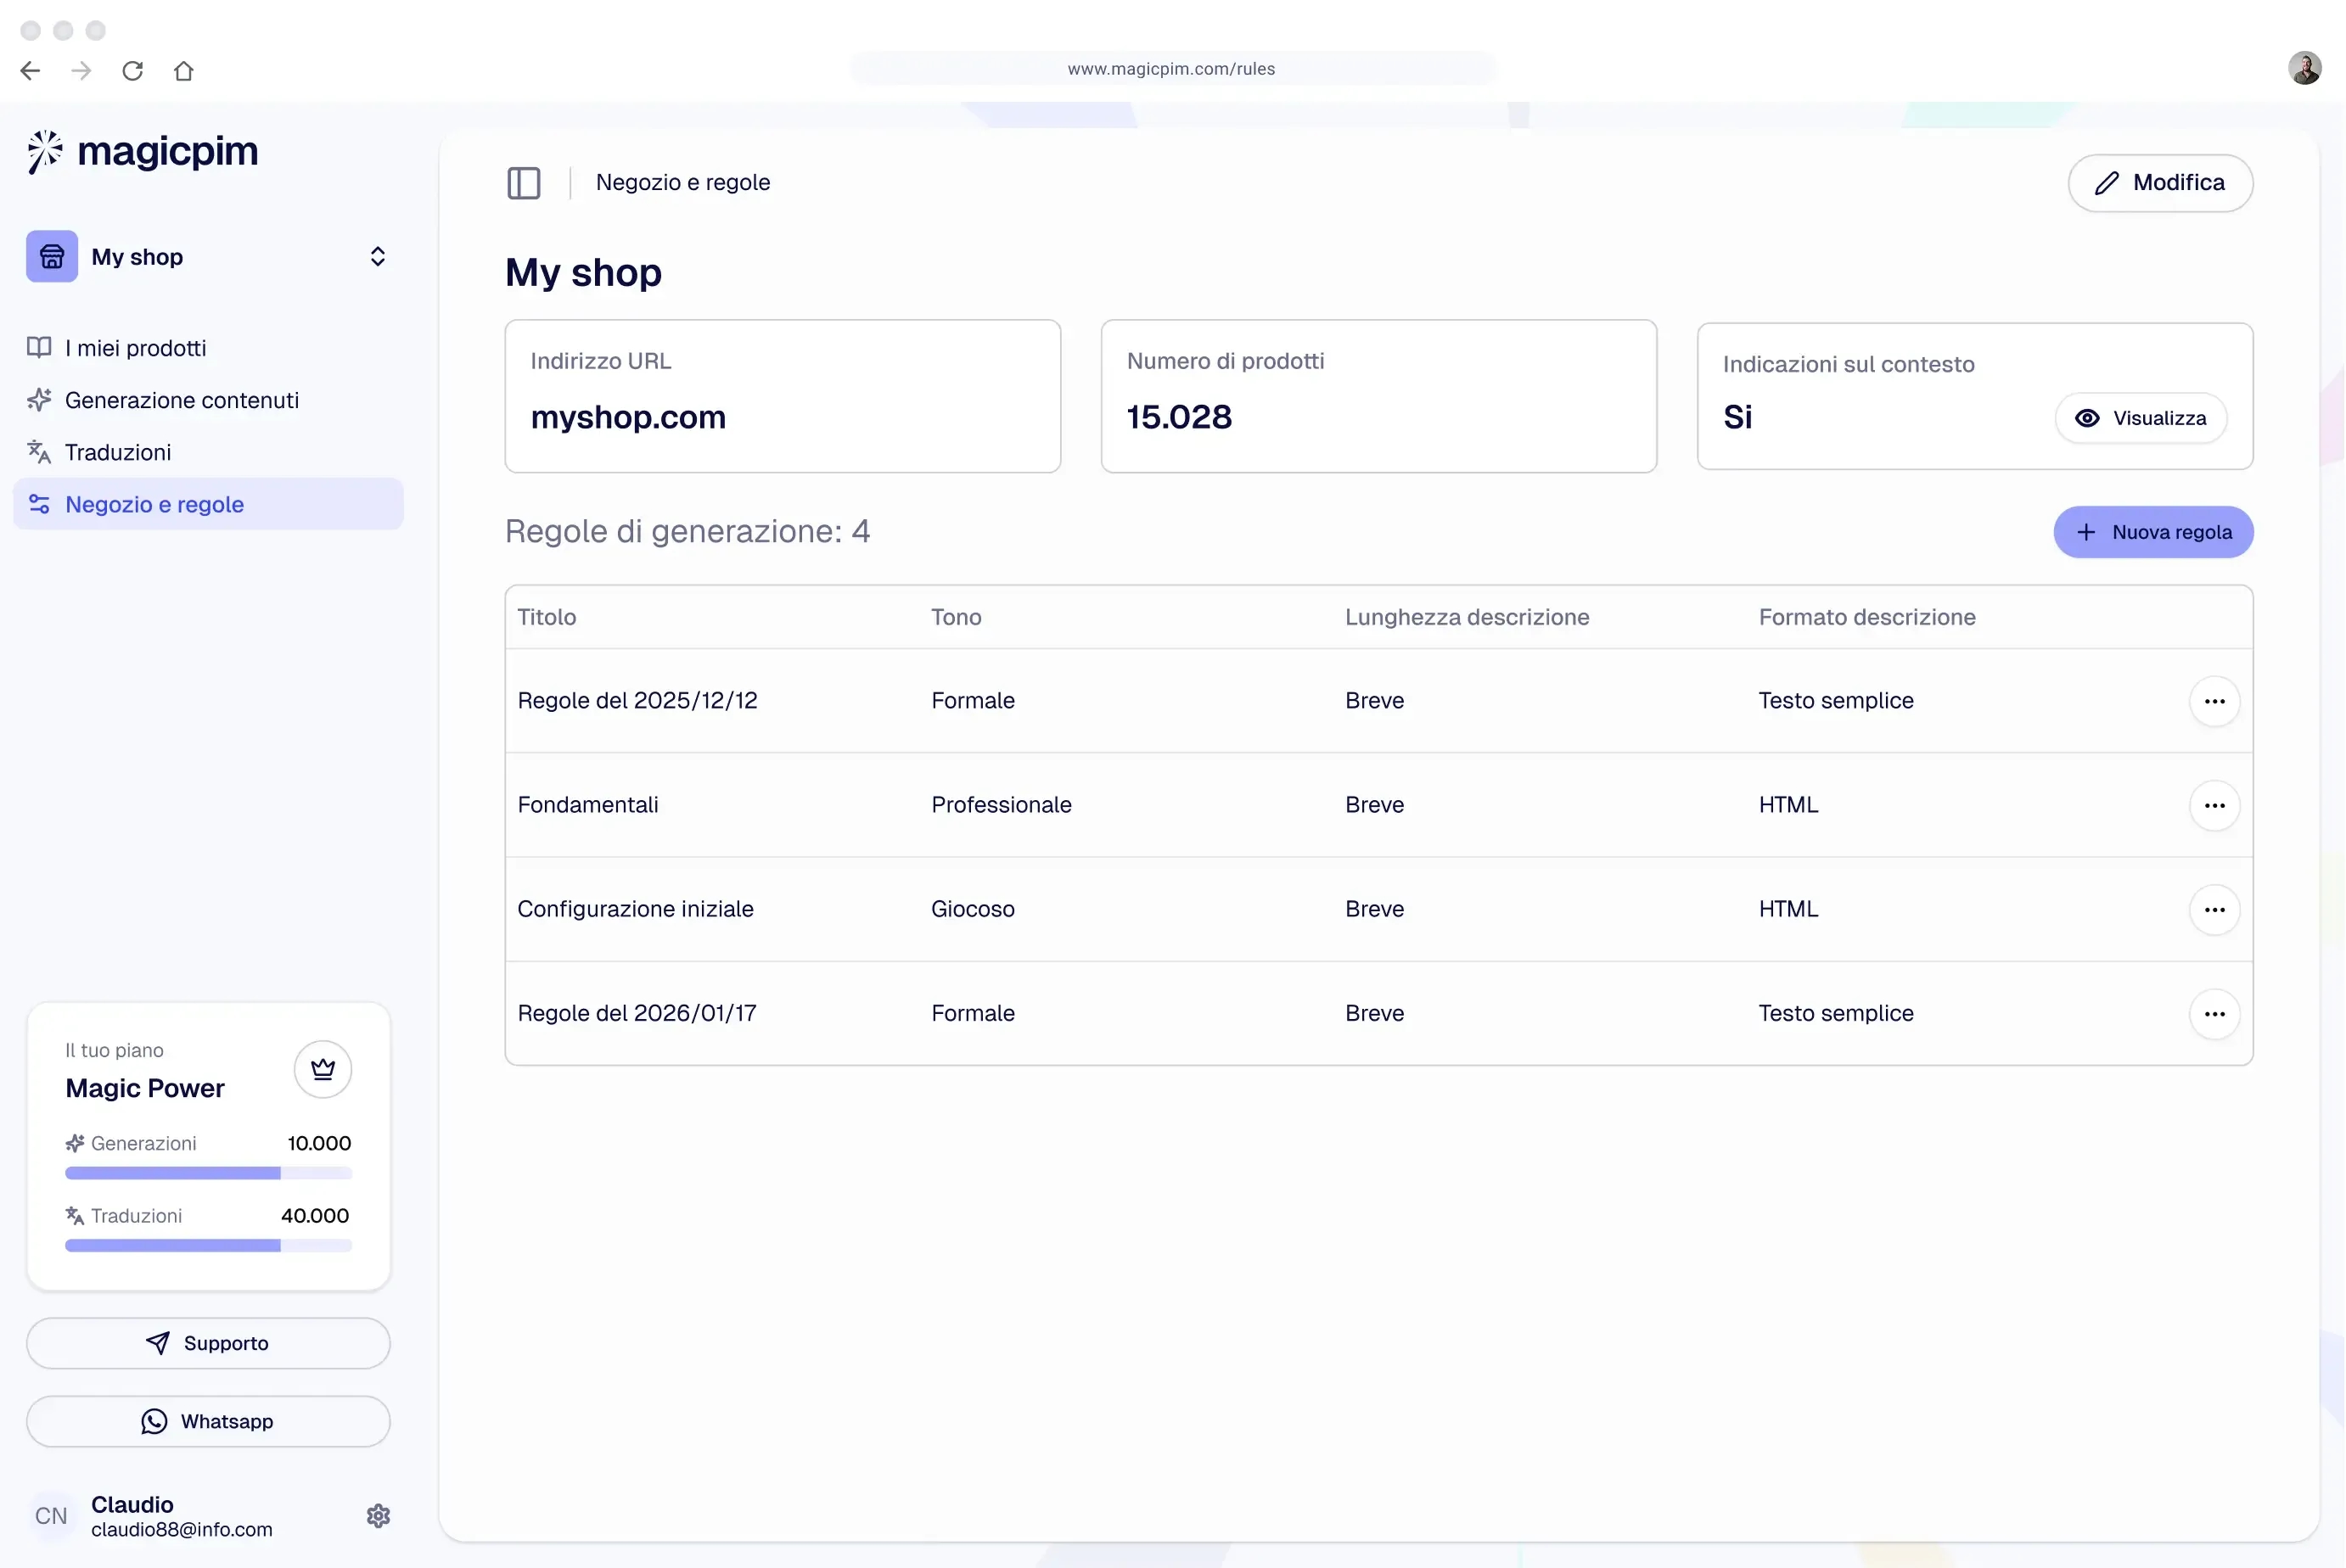Open options for Regole del 2025/12/12
The width and height of the screenshot is (2346, 1568).
(2214, 701)
